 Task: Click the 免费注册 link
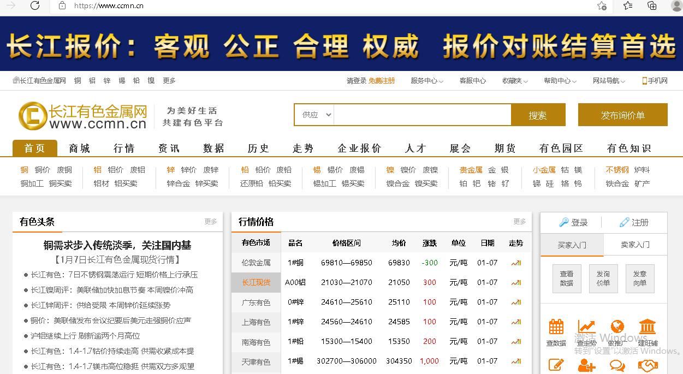pyautogui.click(x=382, y=81)
